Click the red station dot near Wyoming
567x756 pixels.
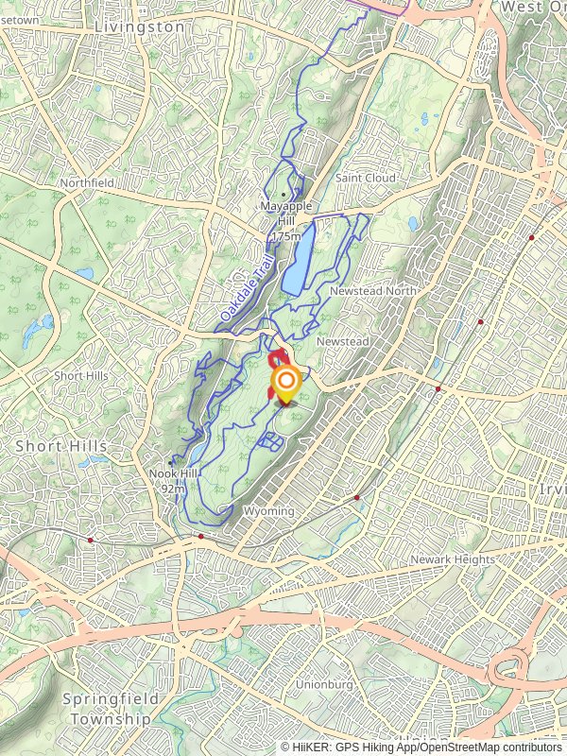[x=201, y=536]
